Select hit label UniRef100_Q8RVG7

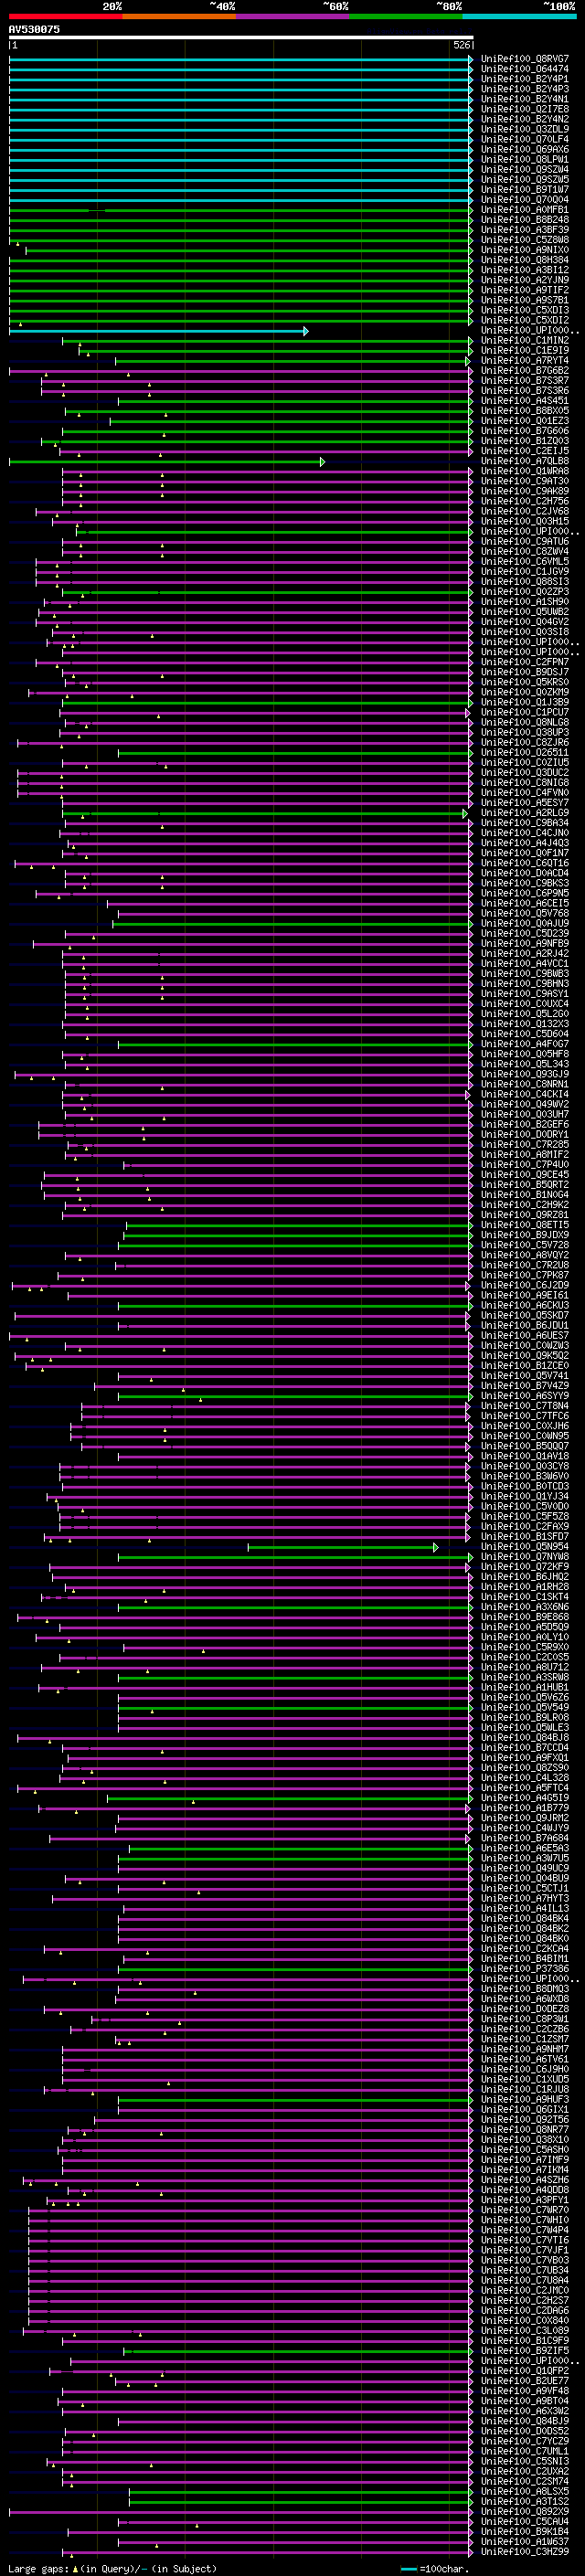point(525,59)
